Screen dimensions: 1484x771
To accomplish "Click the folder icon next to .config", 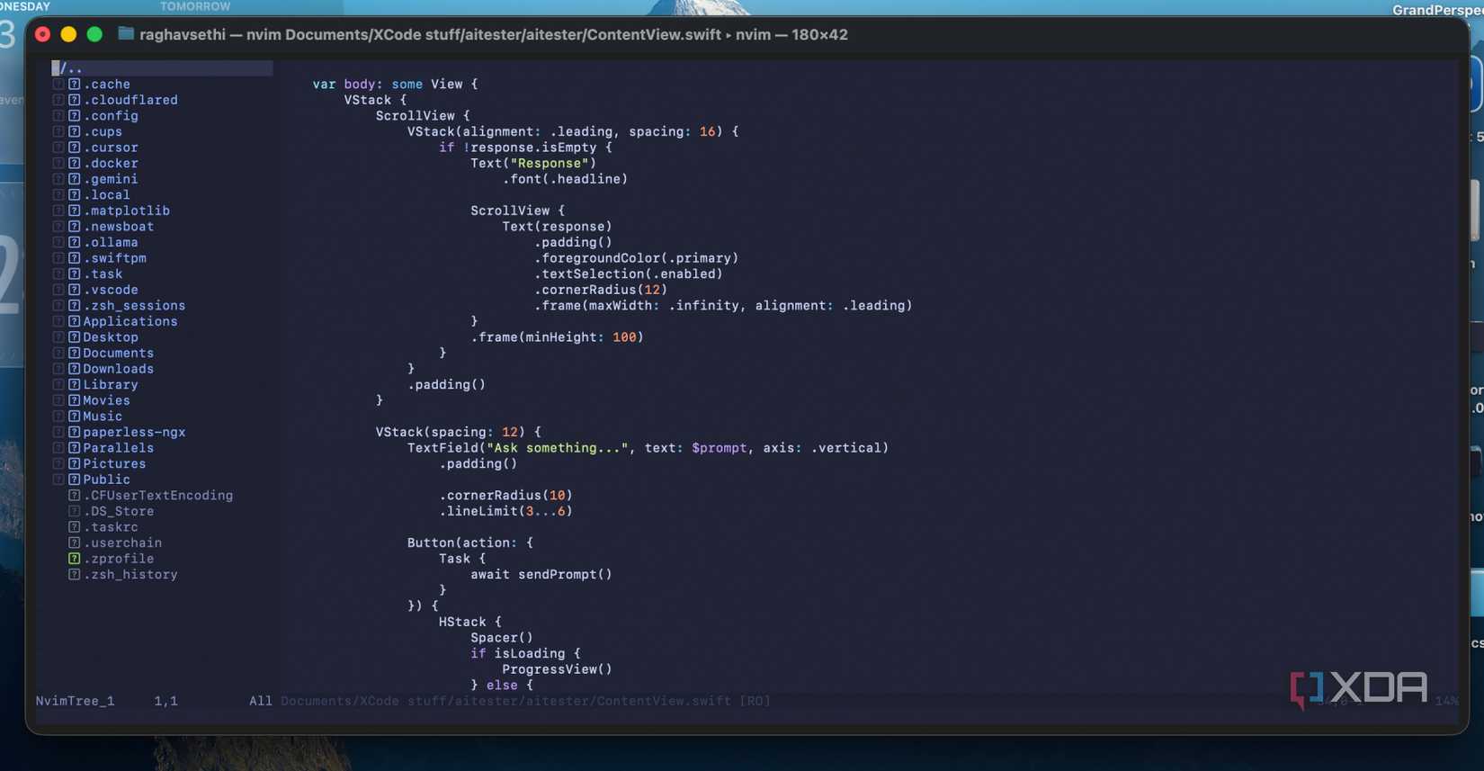I will click(x=75, y=116).
